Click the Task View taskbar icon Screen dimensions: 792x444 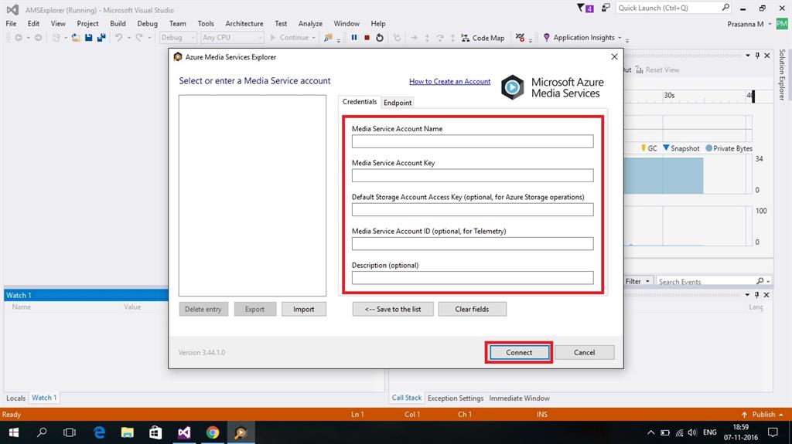pos(70,432)
